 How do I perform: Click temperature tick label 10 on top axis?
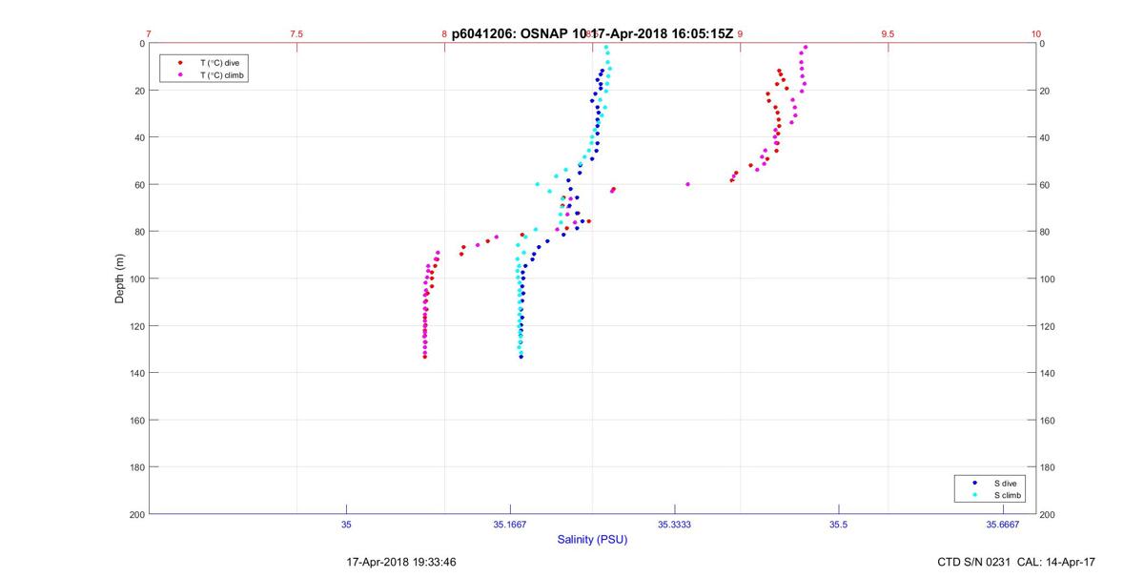click(x=1035, y=33)
